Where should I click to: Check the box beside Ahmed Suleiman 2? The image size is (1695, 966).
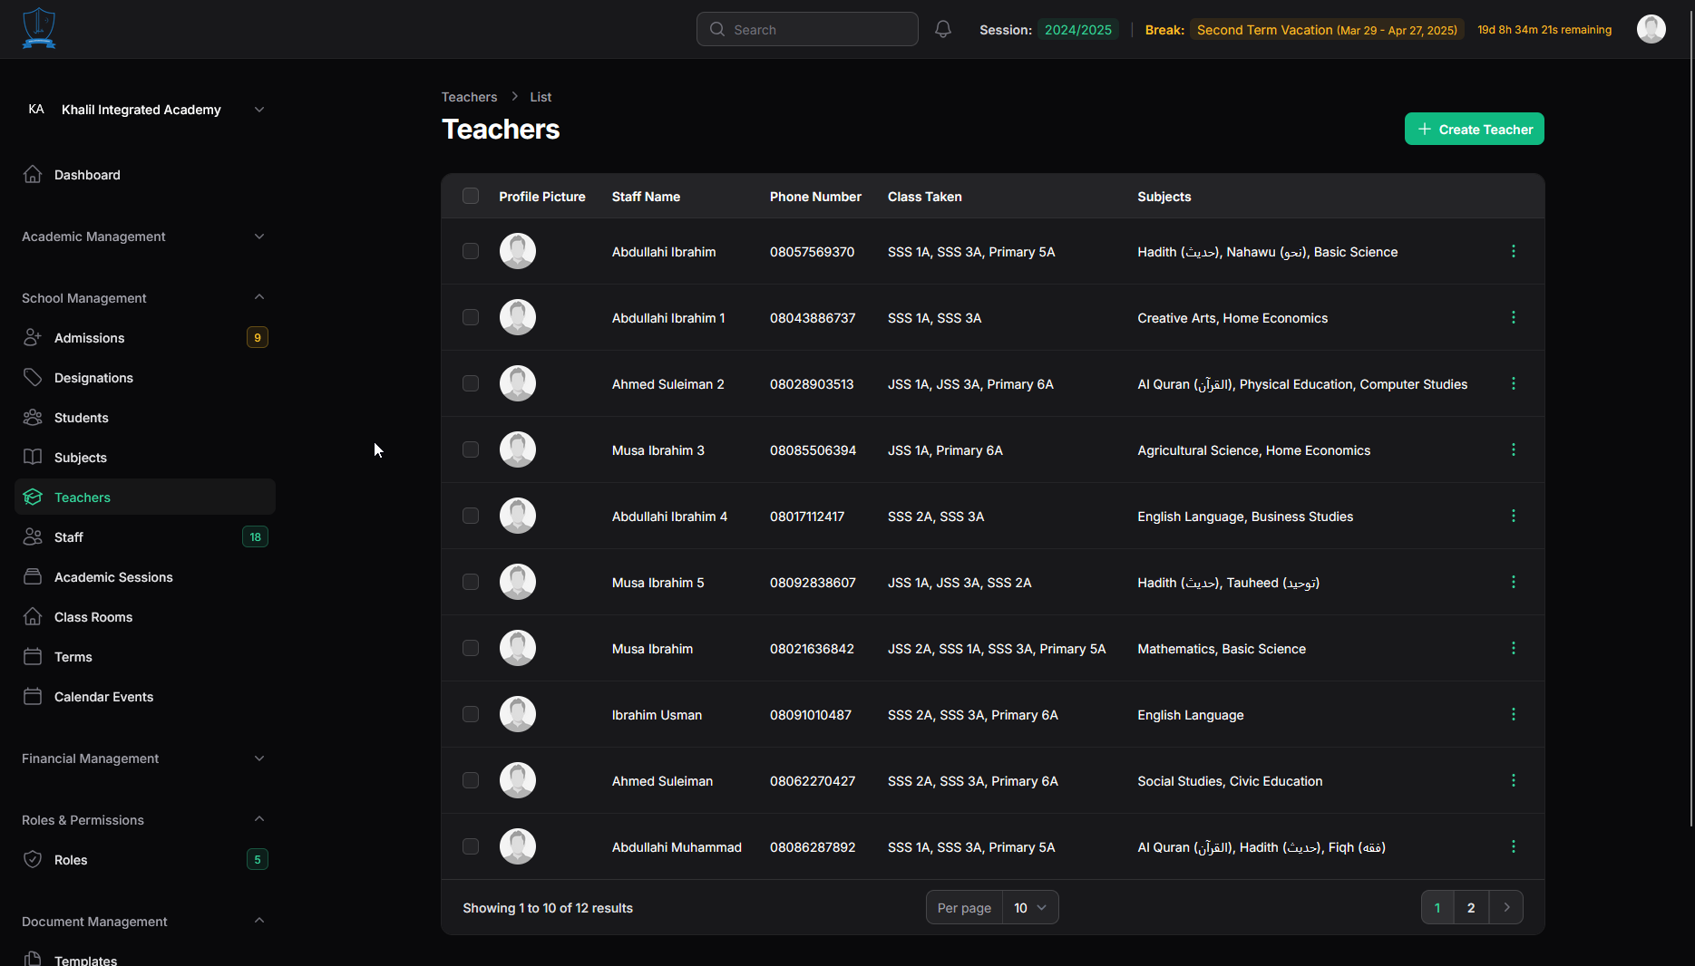(x=471, y=383)
